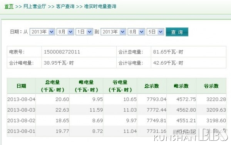
Task: Click the 总示数 column header
Action: click(152, 86)
